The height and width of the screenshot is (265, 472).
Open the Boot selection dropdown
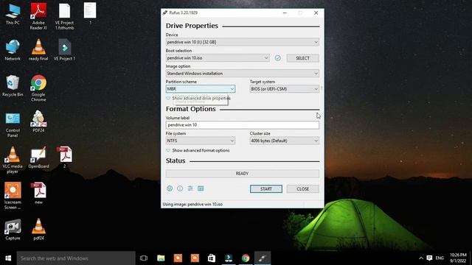(218, 58)
